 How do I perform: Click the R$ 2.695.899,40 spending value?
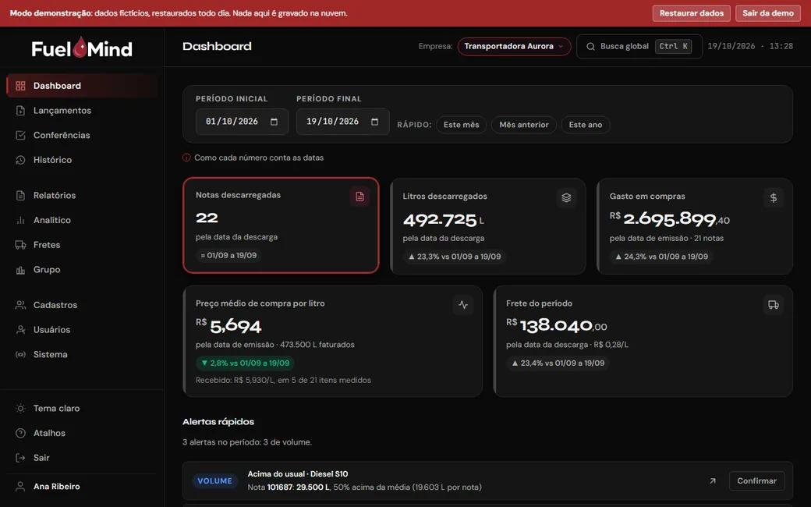(x=670, y=219)
